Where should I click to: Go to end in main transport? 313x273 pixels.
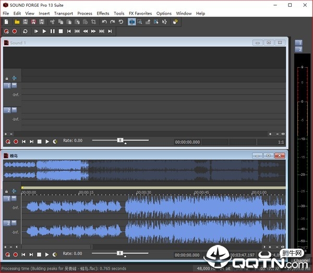click(x=110, y=31)
